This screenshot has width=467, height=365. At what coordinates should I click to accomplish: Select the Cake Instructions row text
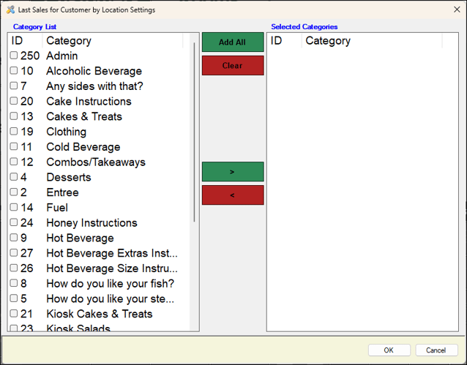click(x=89, y=101)
